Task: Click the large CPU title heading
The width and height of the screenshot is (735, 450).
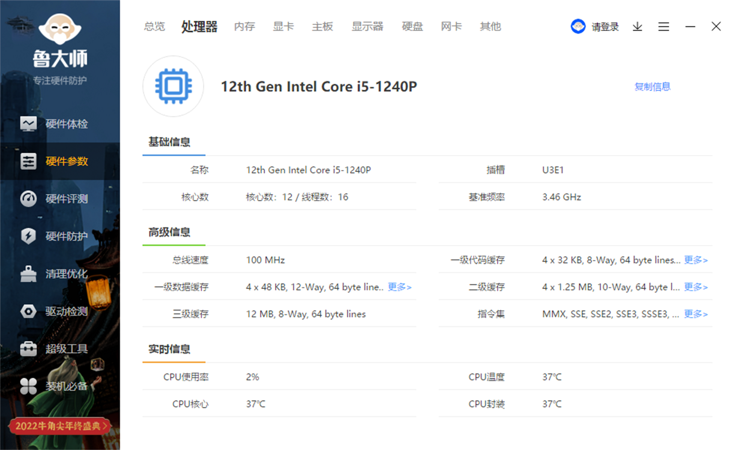Action: (319, 87)
